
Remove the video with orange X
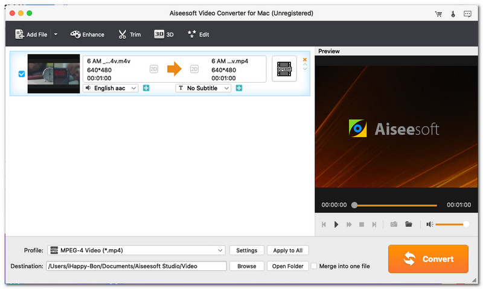305,60
